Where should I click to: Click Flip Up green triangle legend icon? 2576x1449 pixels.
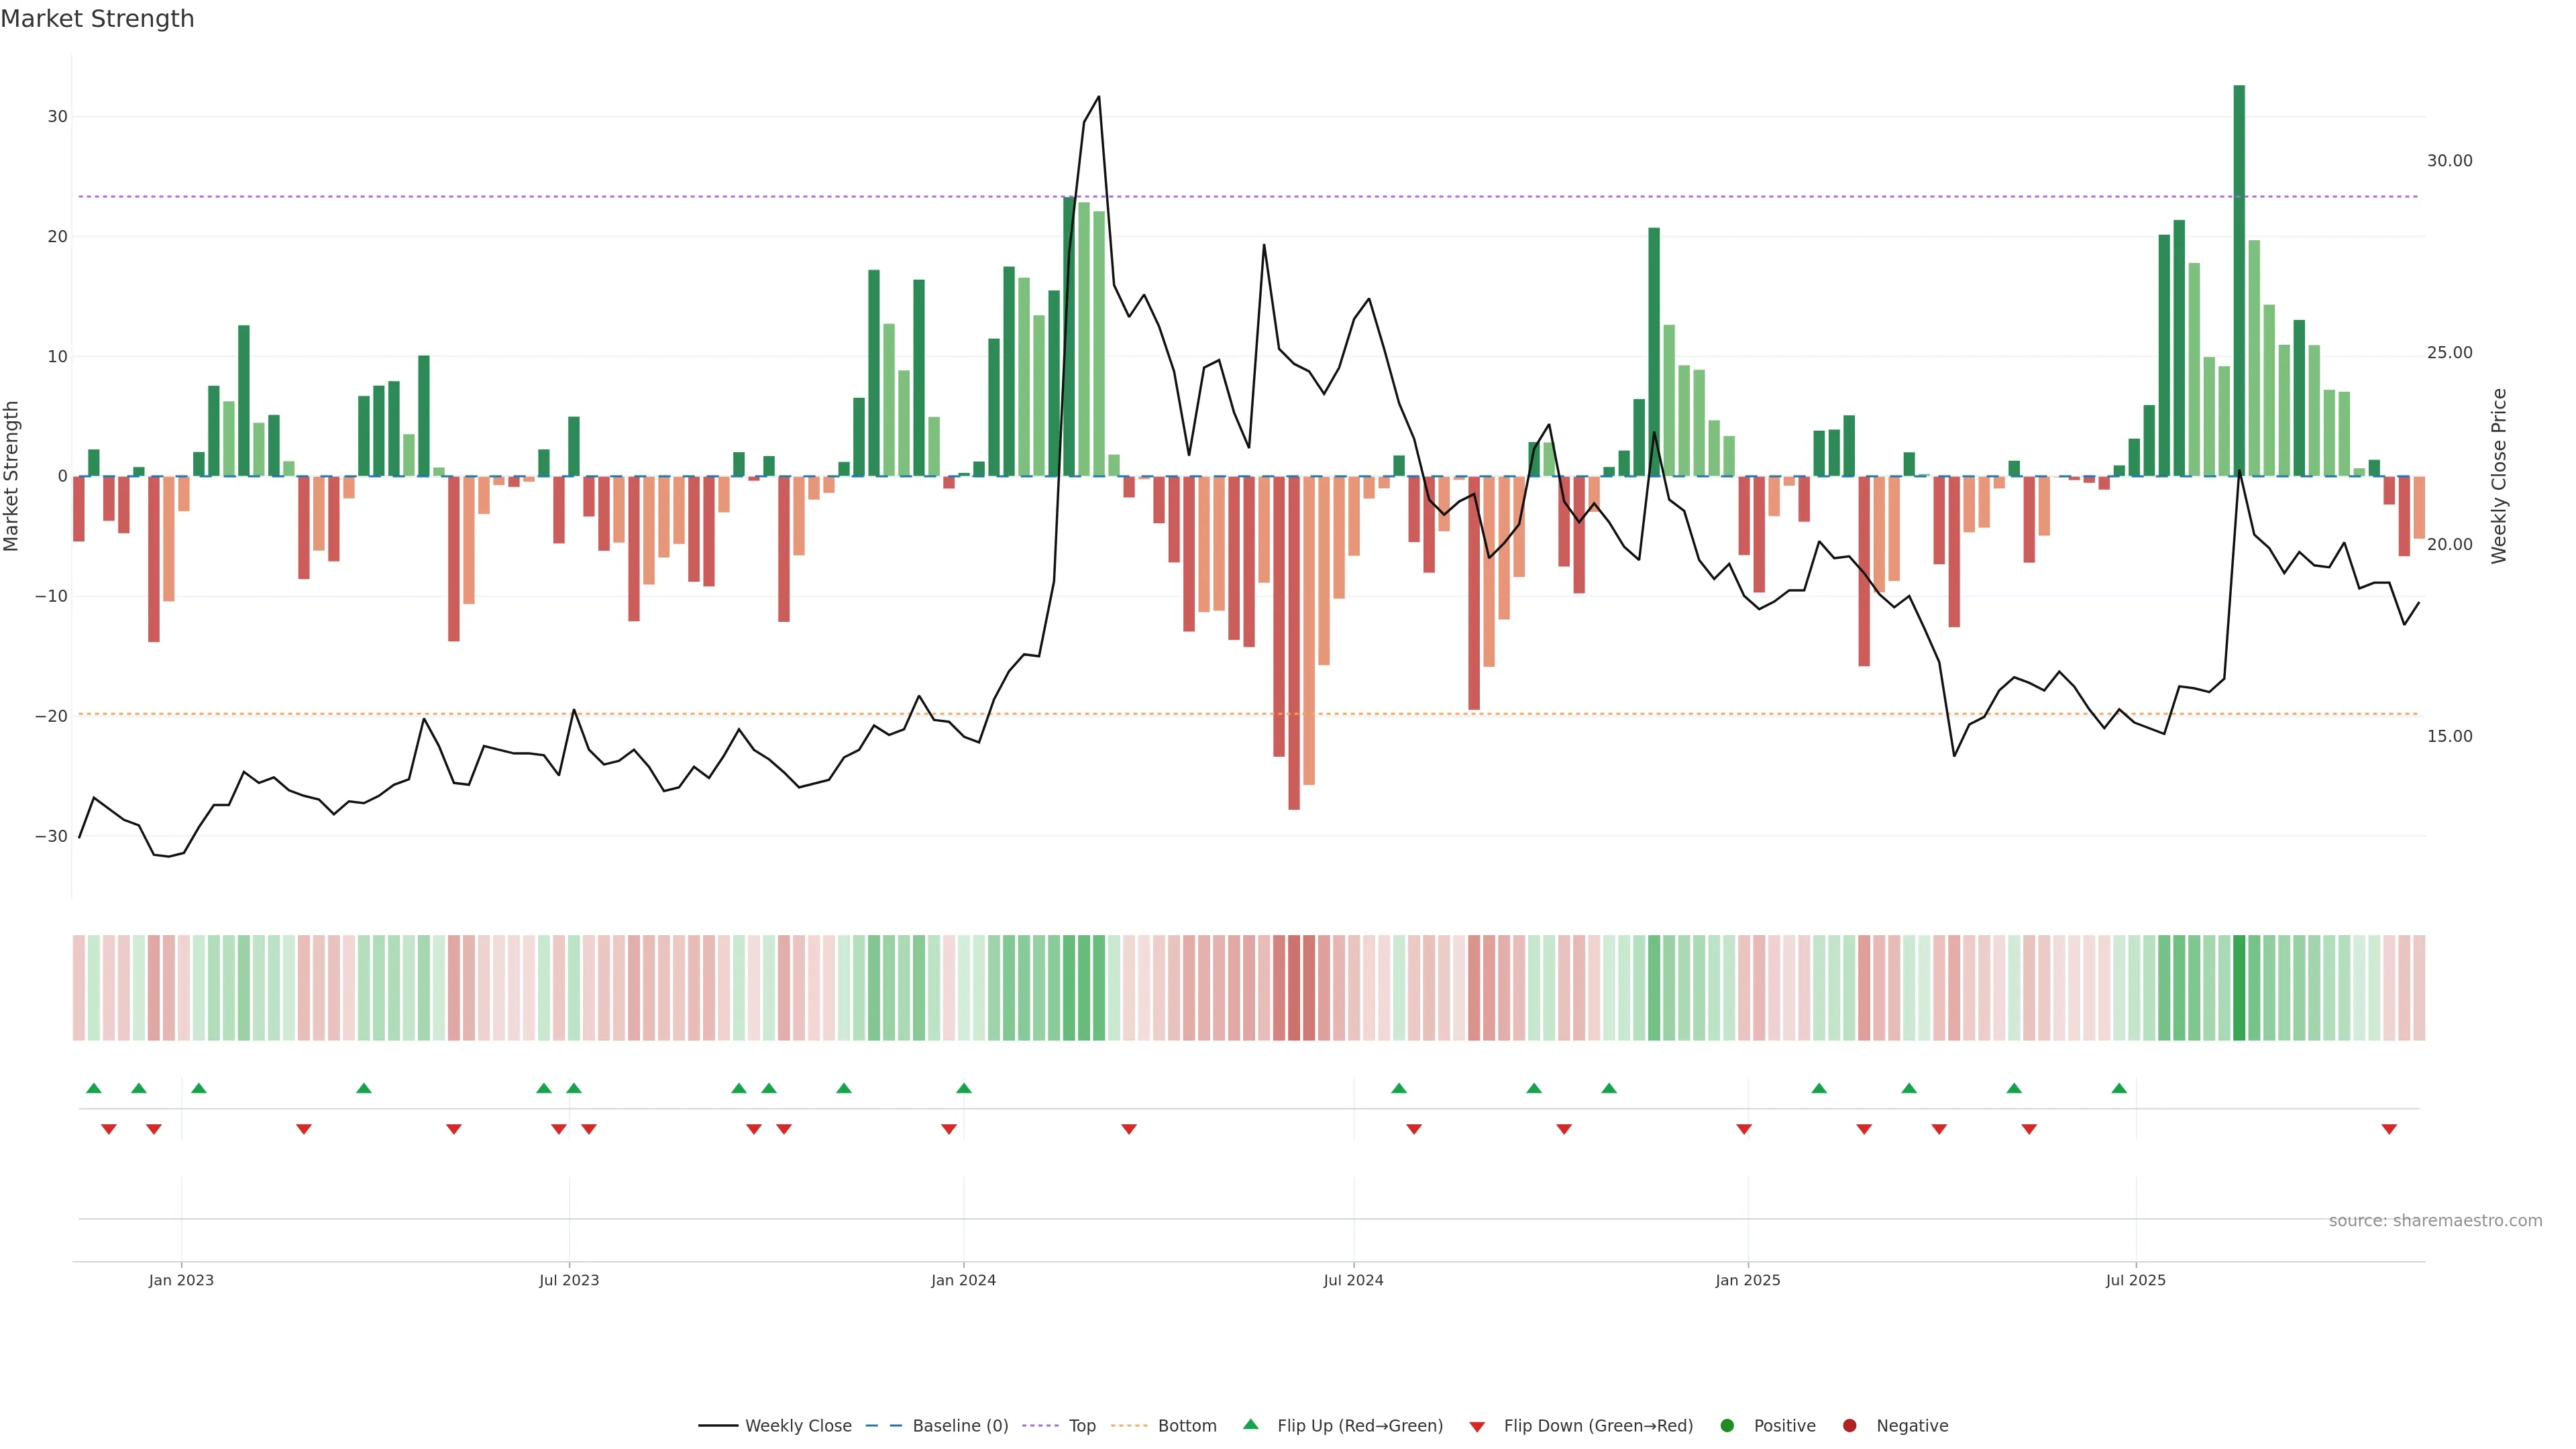pyautogui.click(x=1250, y=1425)
